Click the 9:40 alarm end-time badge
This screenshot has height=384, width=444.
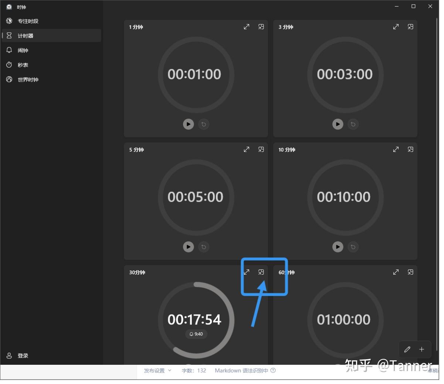point(196,334)
